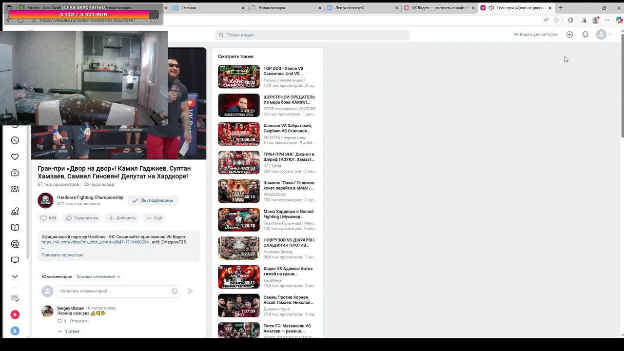Open liked videos heart icon in sidebar

pyautogui.click(x=15, y=157)
